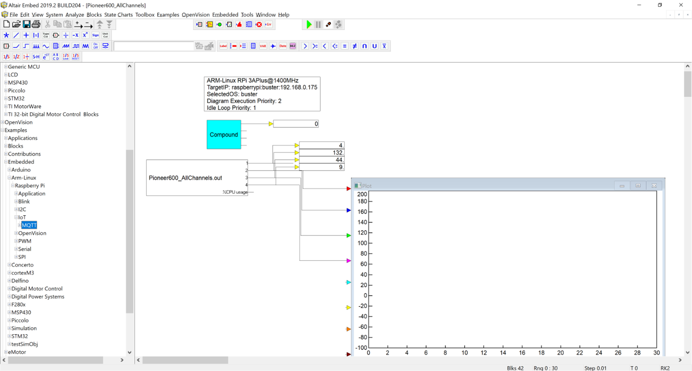692x371 pixels.
Task: Insert the S-H sample-hold block
Action: 36,57
